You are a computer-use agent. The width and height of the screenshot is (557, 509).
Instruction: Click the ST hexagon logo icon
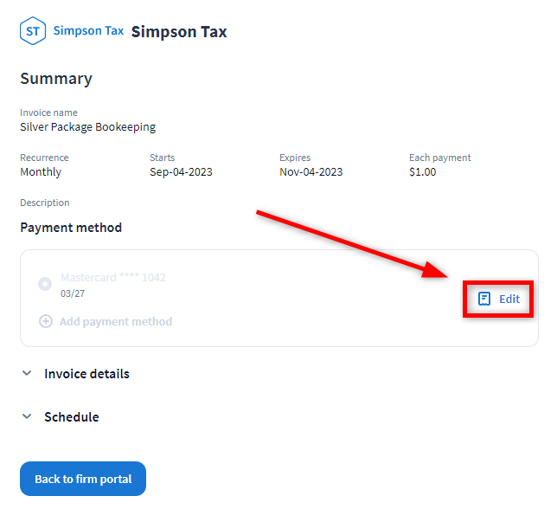pyautogui.click(x=33, y=32)
